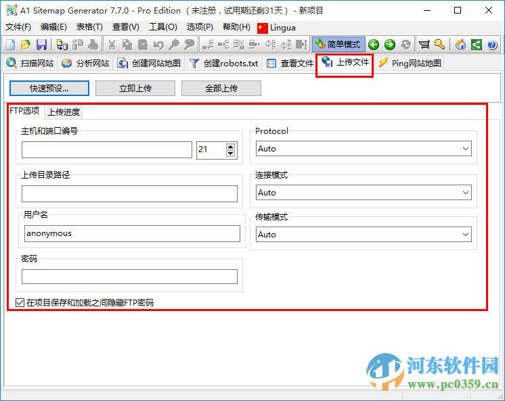
Task: Click the grey export data icon beside save
Action: click(x=78, y=45)
